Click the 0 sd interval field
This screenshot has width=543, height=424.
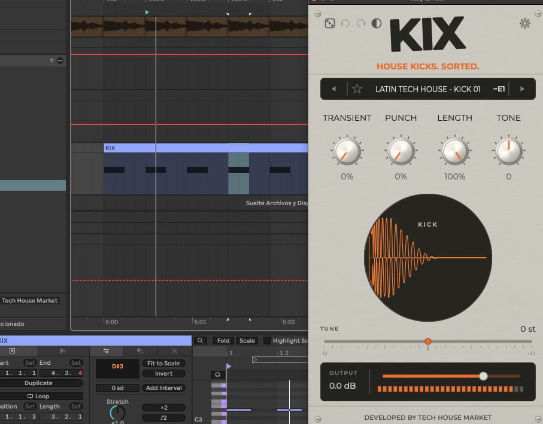click(x=117, y=388)
